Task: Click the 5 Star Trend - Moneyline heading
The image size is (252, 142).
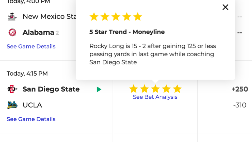Action: (x=127, y=32)
